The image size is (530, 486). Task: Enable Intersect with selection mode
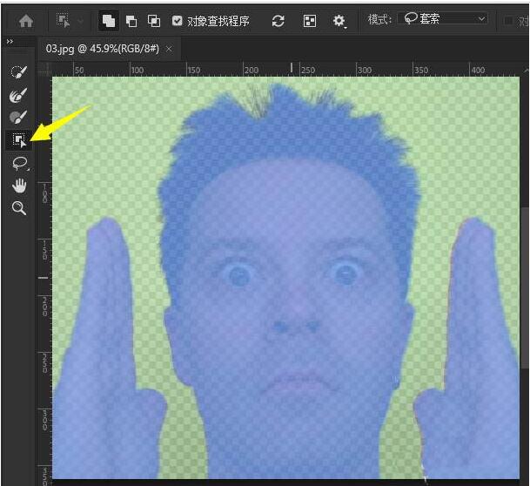153,20
